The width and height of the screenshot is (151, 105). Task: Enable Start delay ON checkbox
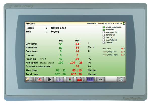[x=103, y=32]
